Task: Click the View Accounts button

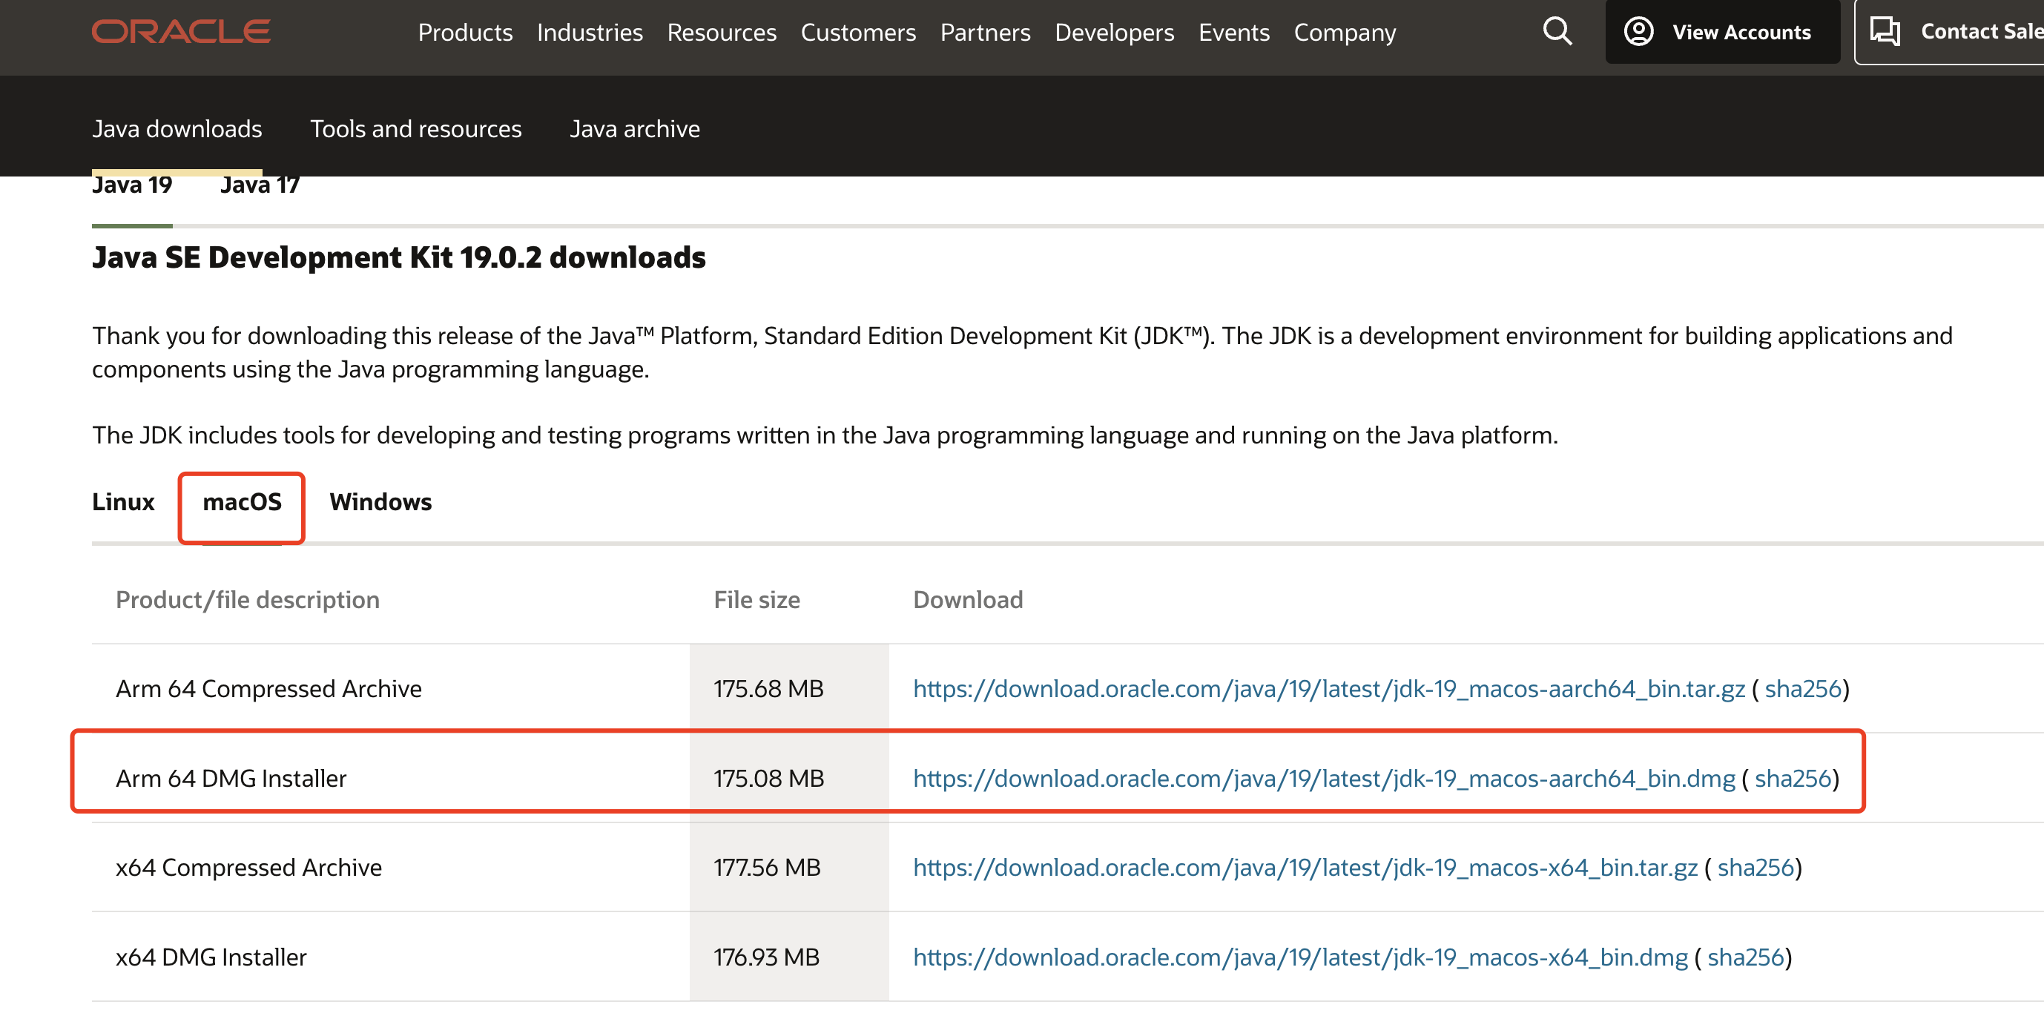Action: click(x=1722, y=32)
